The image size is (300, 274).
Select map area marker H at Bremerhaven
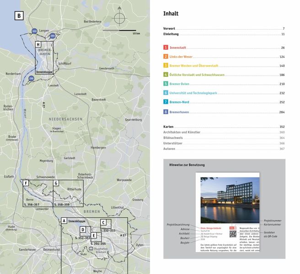pyautogui.click(x=38, y=45)
